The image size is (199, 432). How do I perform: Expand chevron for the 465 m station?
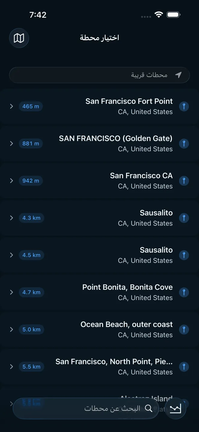tap(11, 106)
